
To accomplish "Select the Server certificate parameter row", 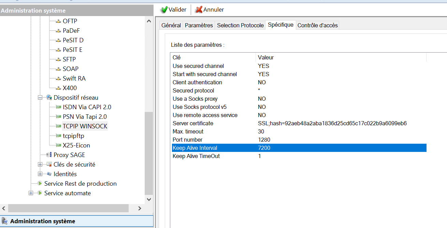I will pyautogui.click(x=193, y=123).
